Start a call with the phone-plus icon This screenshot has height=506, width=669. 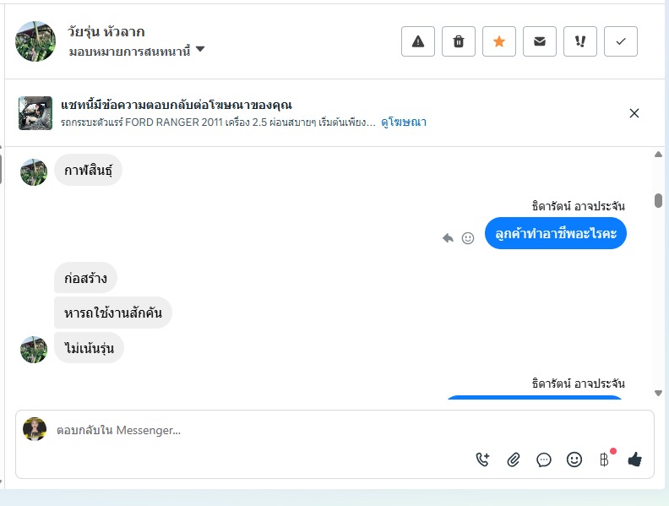tap(483, 460)
